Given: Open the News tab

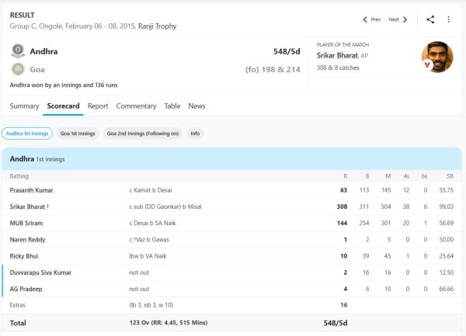Looking at the screenshot, I should pos(196,106).
